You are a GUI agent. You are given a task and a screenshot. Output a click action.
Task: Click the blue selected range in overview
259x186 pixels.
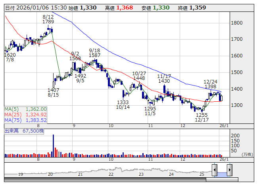222,173
